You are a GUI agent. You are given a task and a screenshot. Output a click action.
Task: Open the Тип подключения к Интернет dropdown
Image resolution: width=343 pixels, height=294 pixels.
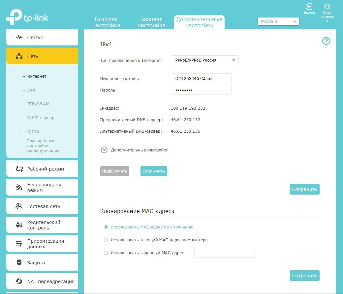coord(204,60)
